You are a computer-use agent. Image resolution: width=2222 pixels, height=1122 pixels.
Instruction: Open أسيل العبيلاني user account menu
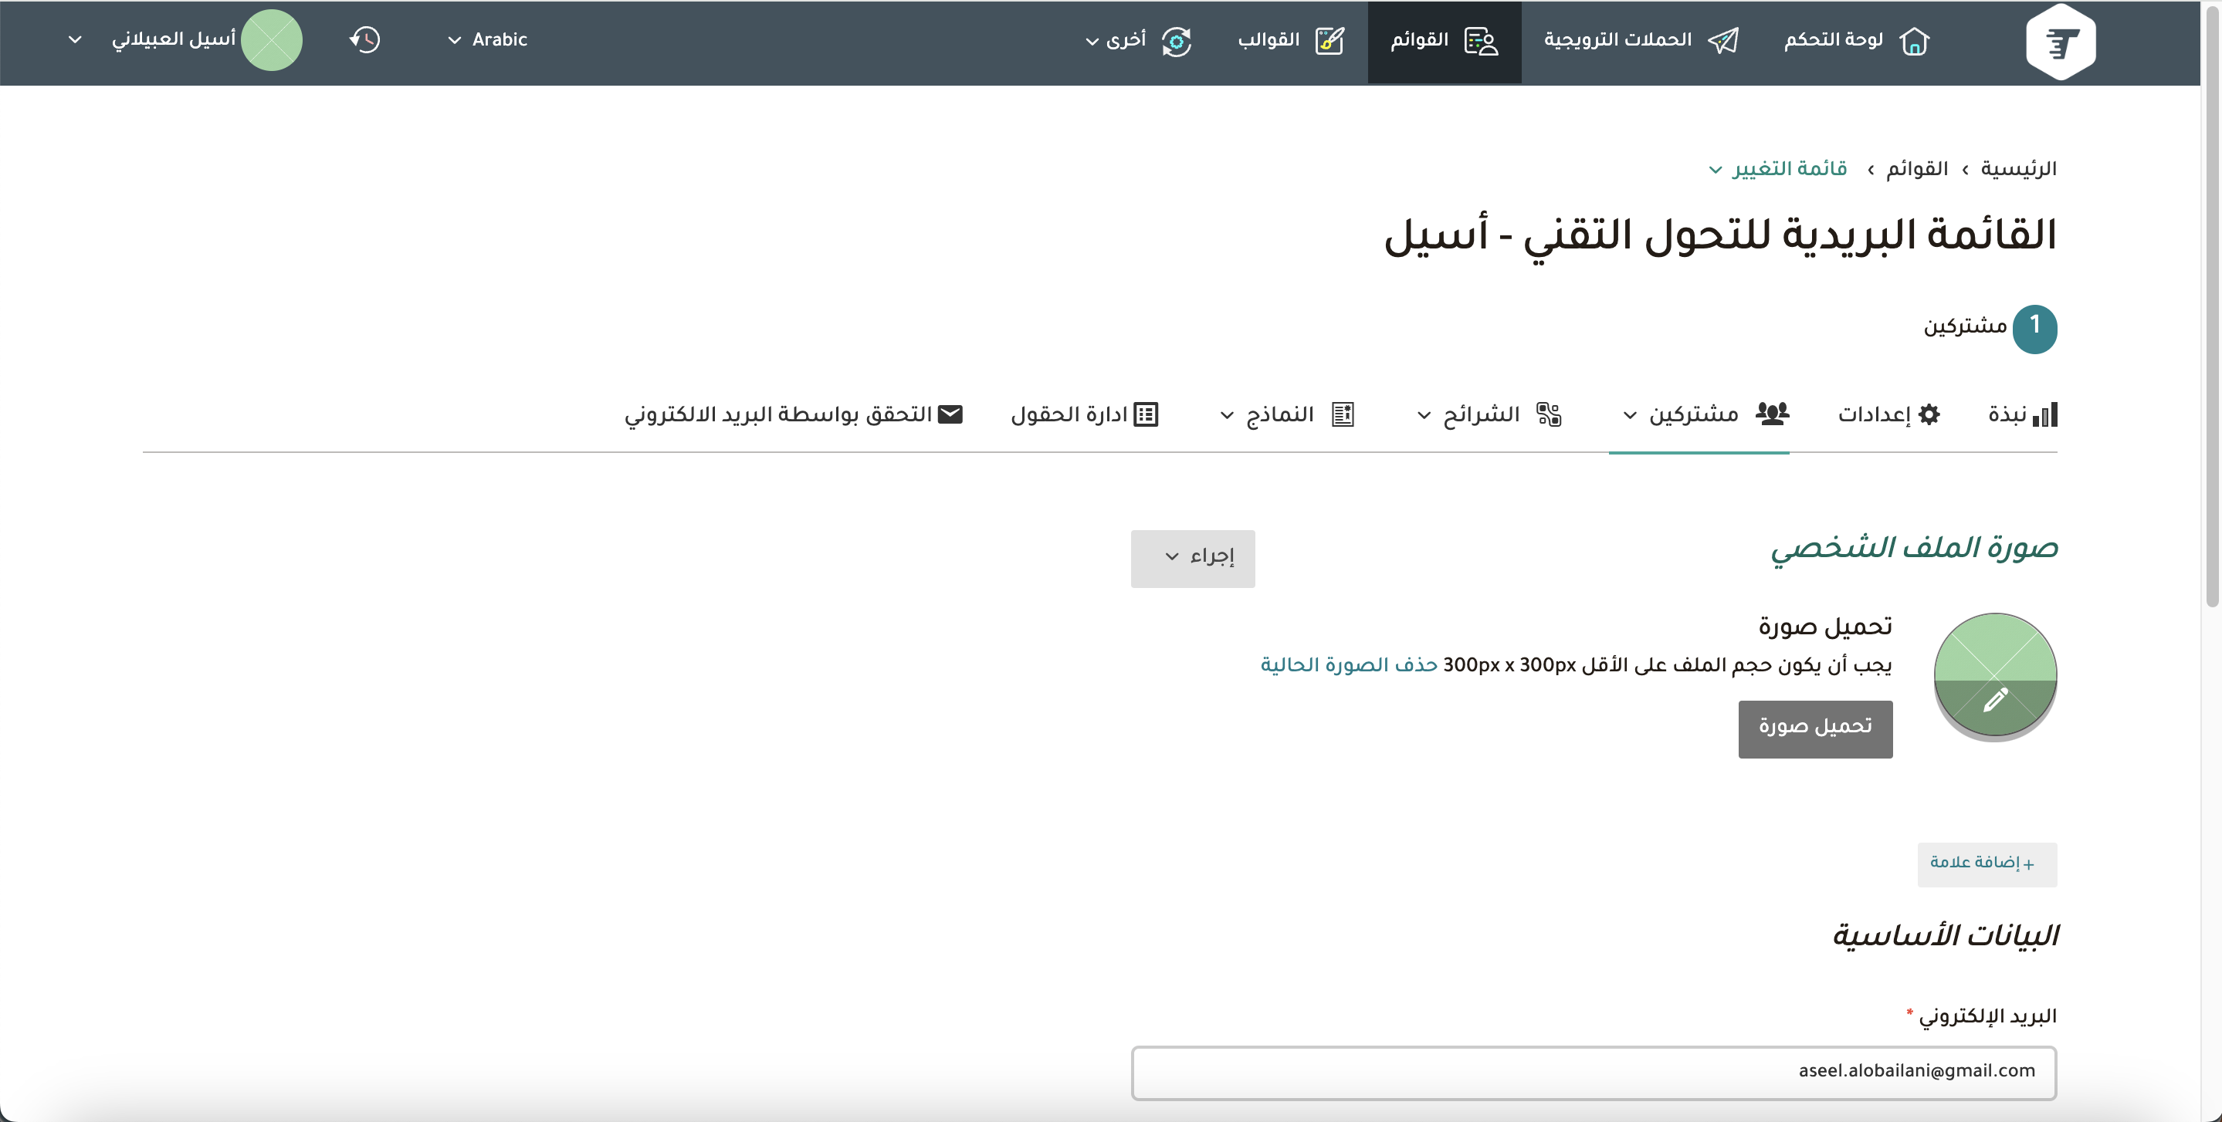(172, 39)
